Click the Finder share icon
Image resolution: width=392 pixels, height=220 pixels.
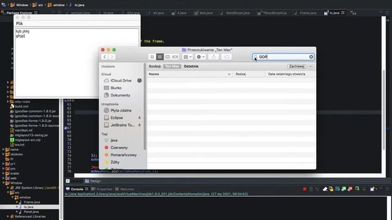coord(214,57)
